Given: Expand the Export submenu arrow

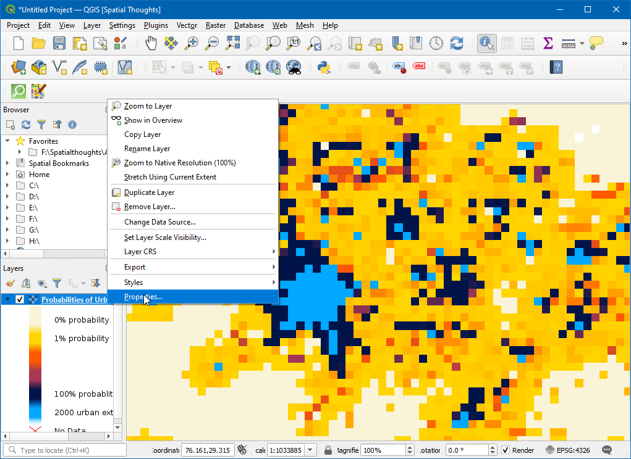Looking at the screenshot, I should (274, 267).
